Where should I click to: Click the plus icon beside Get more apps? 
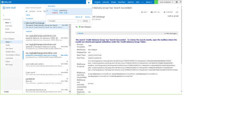(165, 34)
